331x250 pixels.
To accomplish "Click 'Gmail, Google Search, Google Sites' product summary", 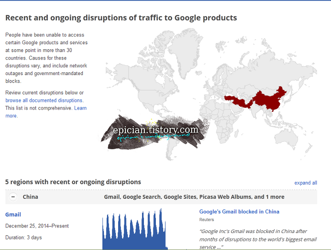I will click(194, 197).
